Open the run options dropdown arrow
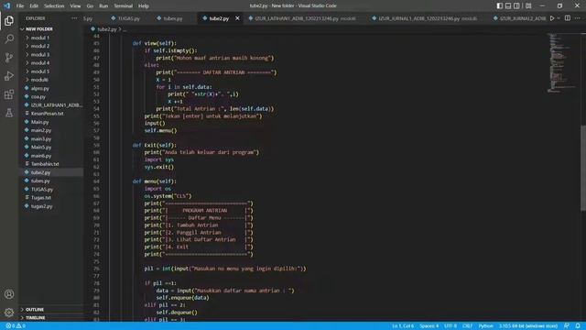The width and height of the screenshot is (586, 330). (559, 18)
